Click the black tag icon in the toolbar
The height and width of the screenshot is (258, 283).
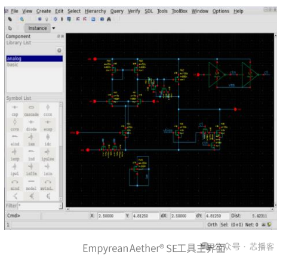pos(10,19)
